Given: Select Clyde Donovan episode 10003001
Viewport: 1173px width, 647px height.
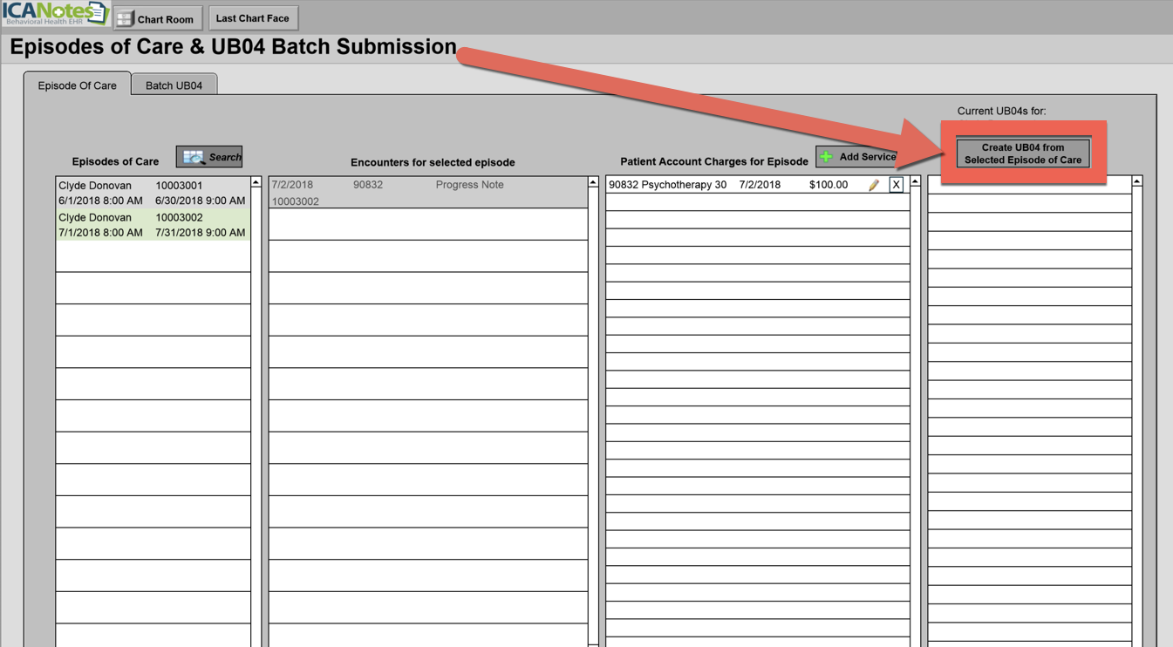Looking at the screenshot, I should pyautogui.click(x=153, y=193).
